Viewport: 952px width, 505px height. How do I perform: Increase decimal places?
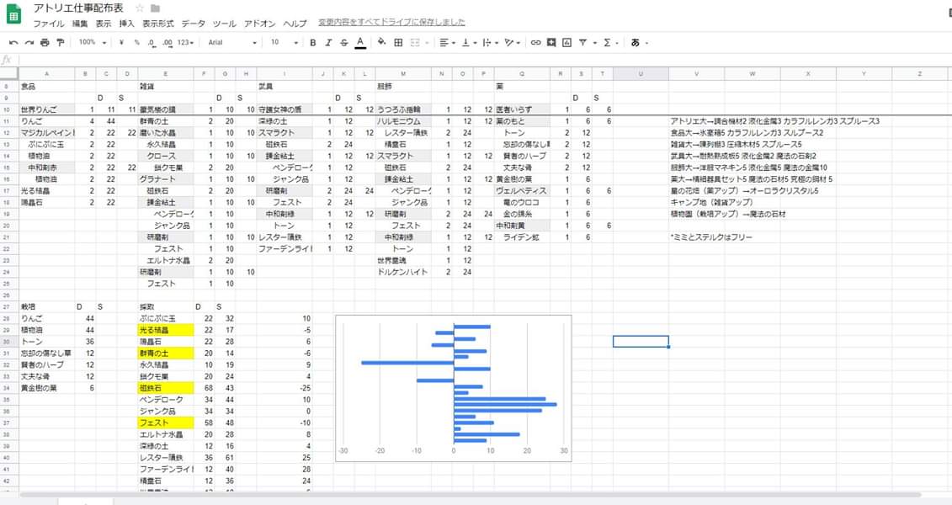[x=167, y=42]
